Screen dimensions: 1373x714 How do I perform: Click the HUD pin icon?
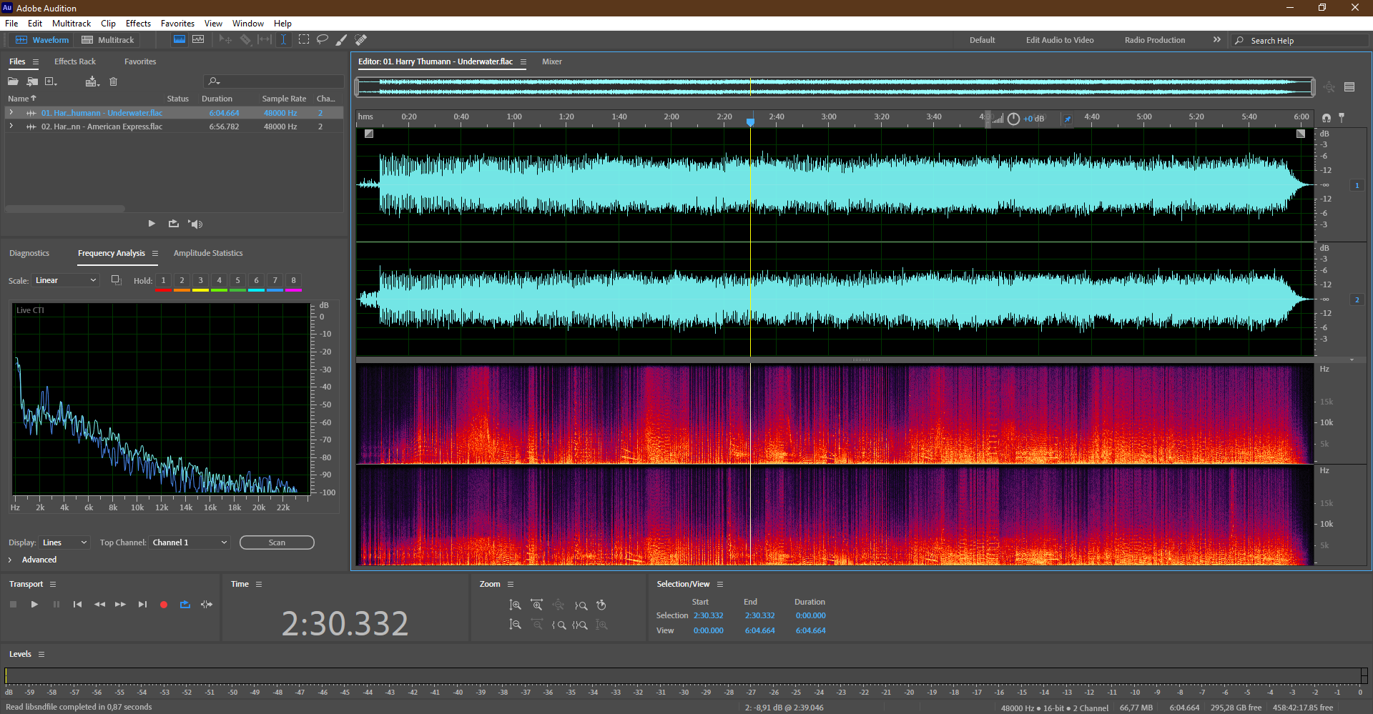(1068, 119)
